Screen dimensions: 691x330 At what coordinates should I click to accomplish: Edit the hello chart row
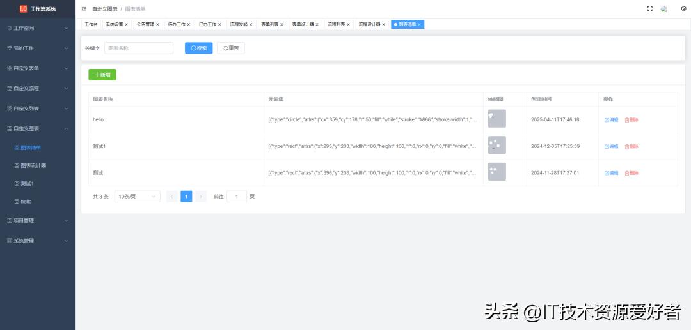click(611, 119)
